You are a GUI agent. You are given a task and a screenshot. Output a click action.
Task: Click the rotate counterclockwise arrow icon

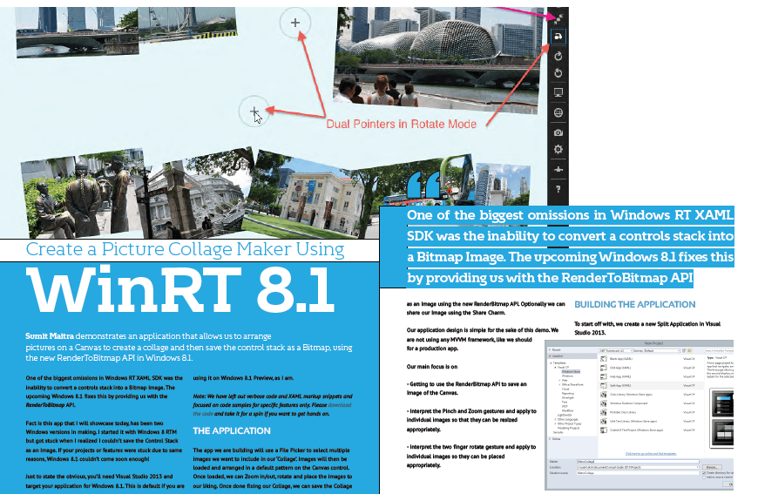[558, 73]
